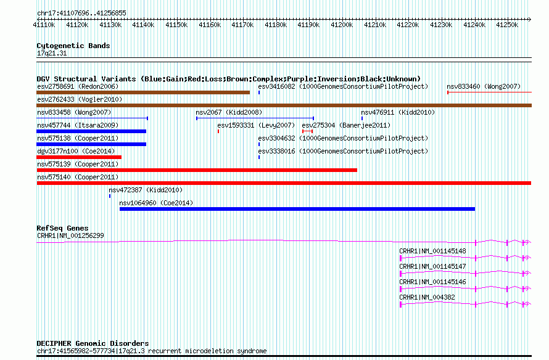Click the 17q21.3 recurrent microdeletion syndrome entry
Viewport: 549px width, 360px height.
[152, 351]
